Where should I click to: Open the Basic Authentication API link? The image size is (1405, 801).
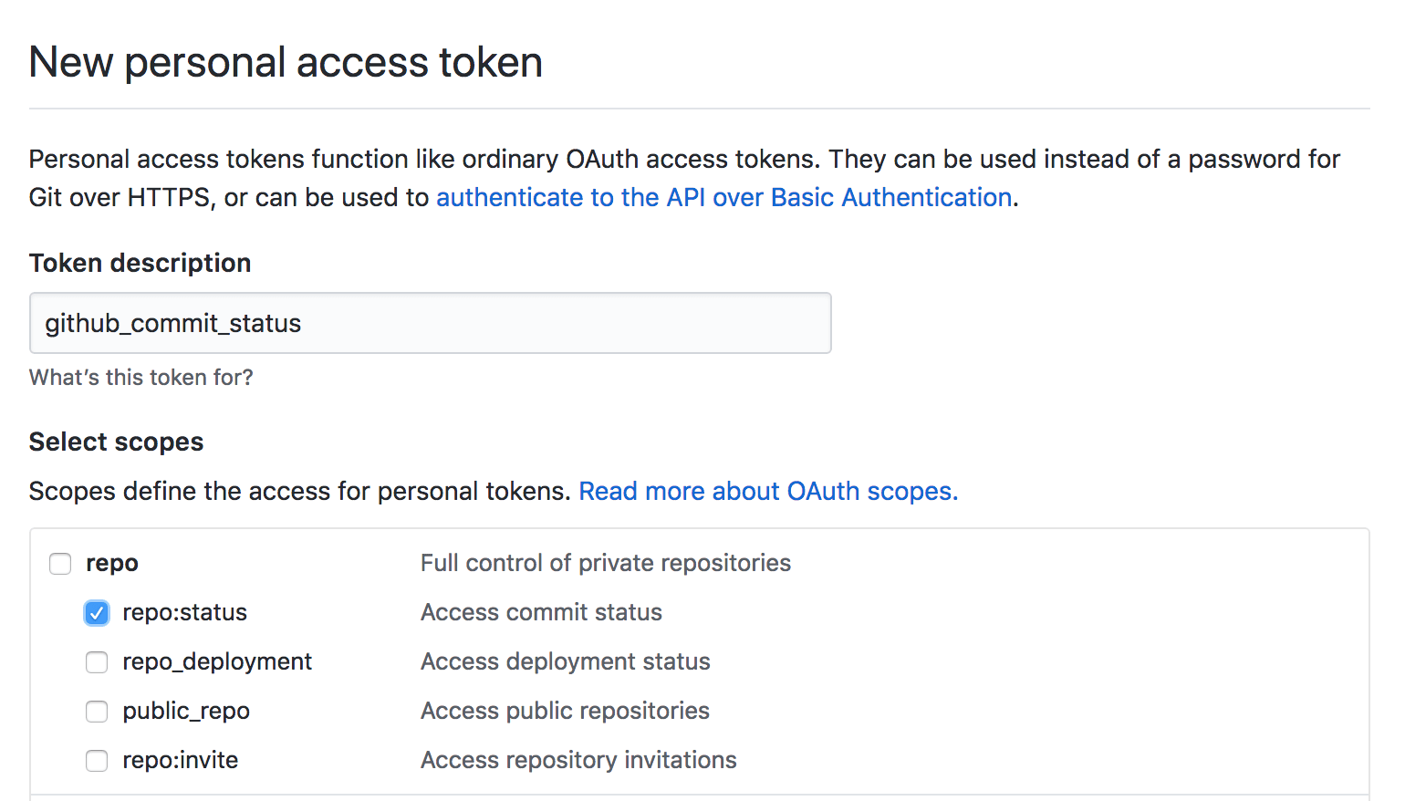point(723,197)
